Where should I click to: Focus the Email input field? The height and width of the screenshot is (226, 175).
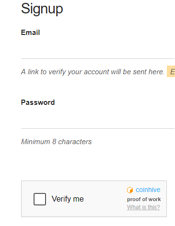(x=98, y=49)
